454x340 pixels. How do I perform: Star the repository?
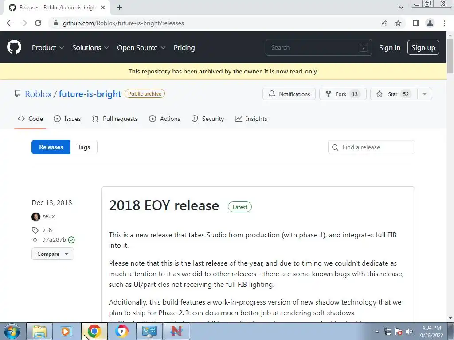click(x=394, y=94)
